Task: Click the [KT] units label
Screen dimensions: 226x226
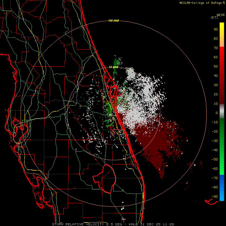Action: pyautogui.click(x=214, y=17)
